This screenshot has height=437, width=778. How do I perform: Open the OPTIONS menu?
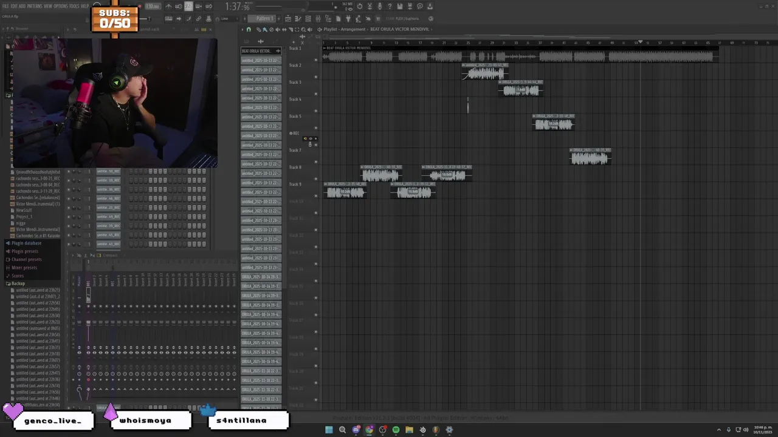60,6
